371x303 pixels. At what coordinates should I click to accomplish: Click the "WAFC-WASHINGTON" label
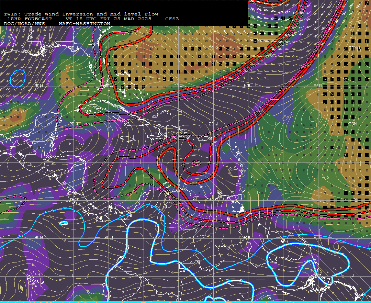85,24
